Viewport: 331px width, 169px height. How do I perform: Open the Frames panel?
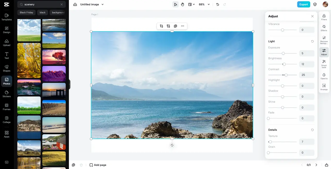[7, 107]
